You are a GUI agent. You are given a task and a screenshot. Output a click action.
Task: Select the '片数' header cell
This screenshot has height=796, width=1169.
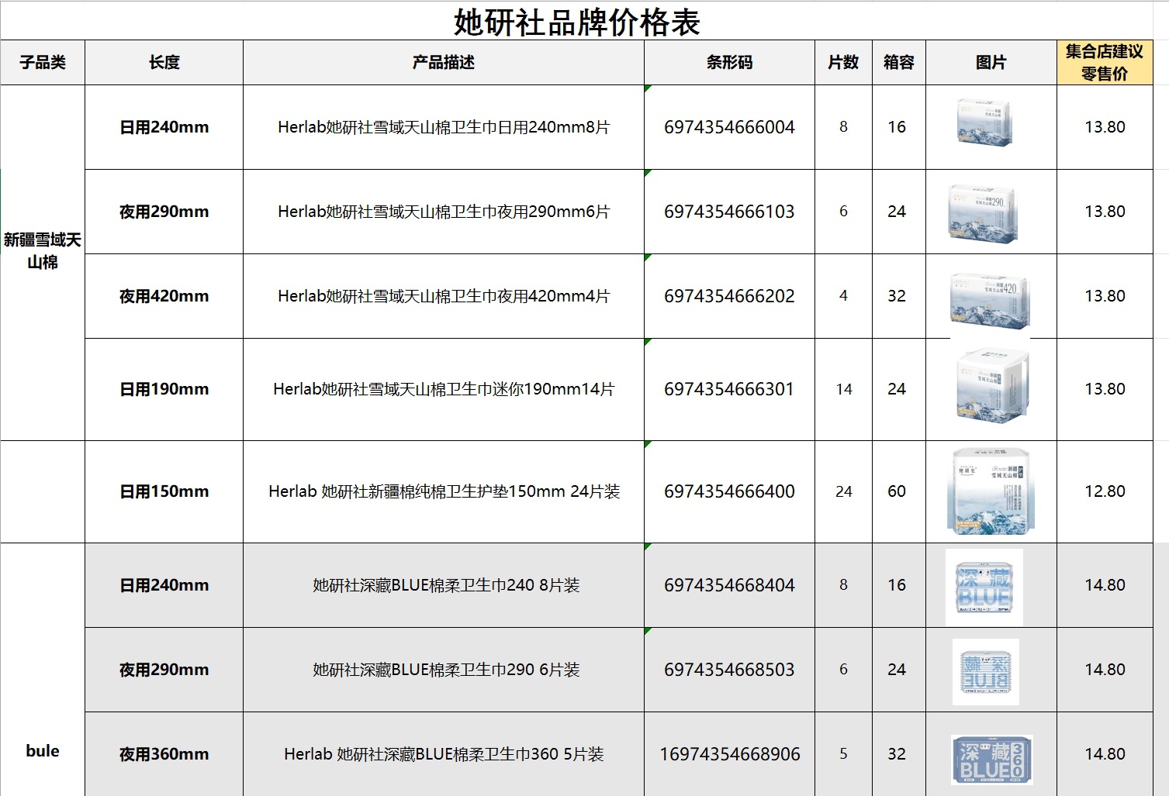(x=843, y=62)
